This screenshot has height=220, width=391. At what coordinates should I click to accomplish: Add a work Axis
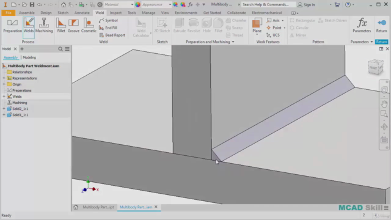[x=273, y=20]
